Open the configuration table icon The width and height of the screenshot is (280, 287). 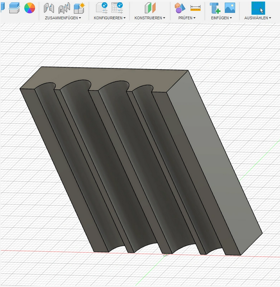coord(117,8)
